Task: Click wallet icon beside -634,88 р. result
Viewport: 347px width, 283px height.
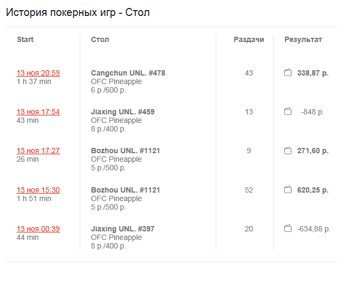Action: pyautogui.click(x=287, y=229)
